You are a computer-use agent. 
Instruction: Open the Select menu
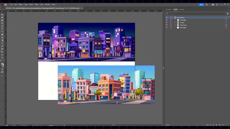pyautogui.click(x=31, y=5)
